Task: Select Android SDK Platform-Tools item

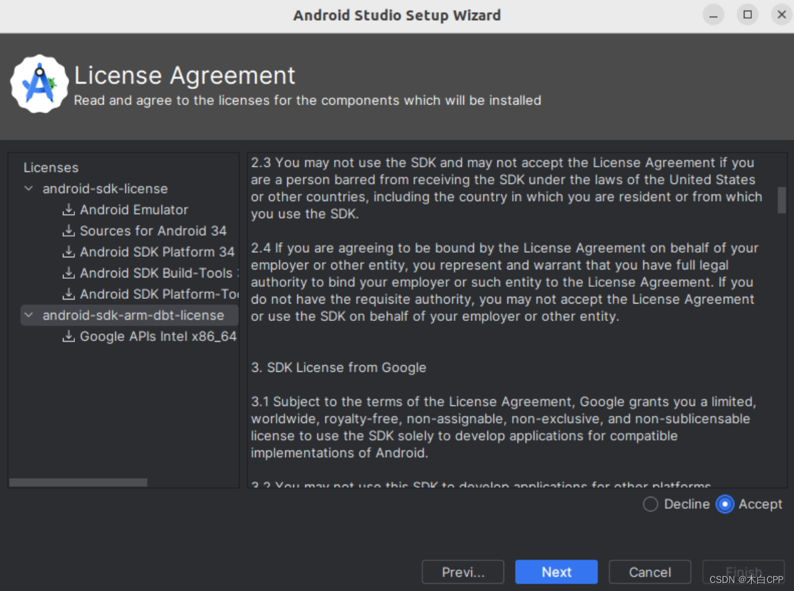Action: click(159, 293)
